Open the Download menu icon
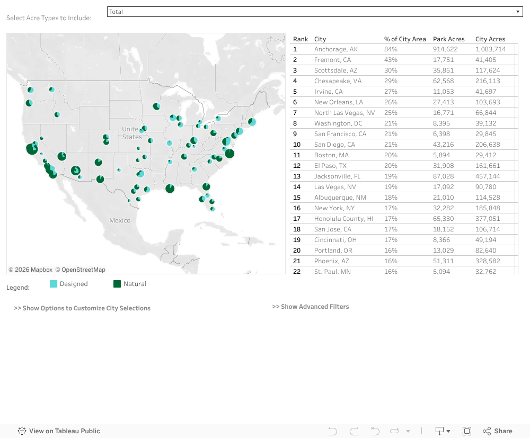 click(442, 431)
